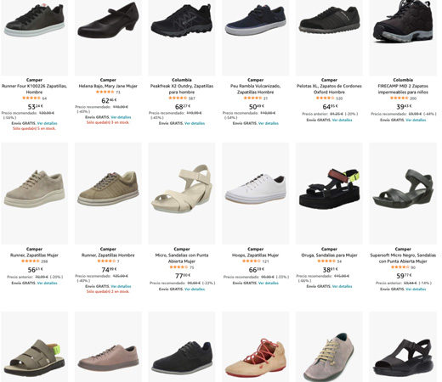
Task: Click the Columbia FIRECAMP MID 2 title
Action: pos(403,89)
